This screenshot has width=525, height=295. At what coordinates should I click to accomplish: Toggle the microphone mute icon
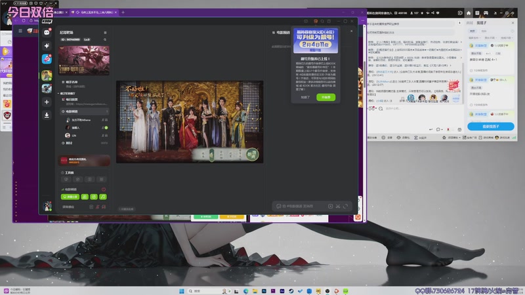[97, 206]
